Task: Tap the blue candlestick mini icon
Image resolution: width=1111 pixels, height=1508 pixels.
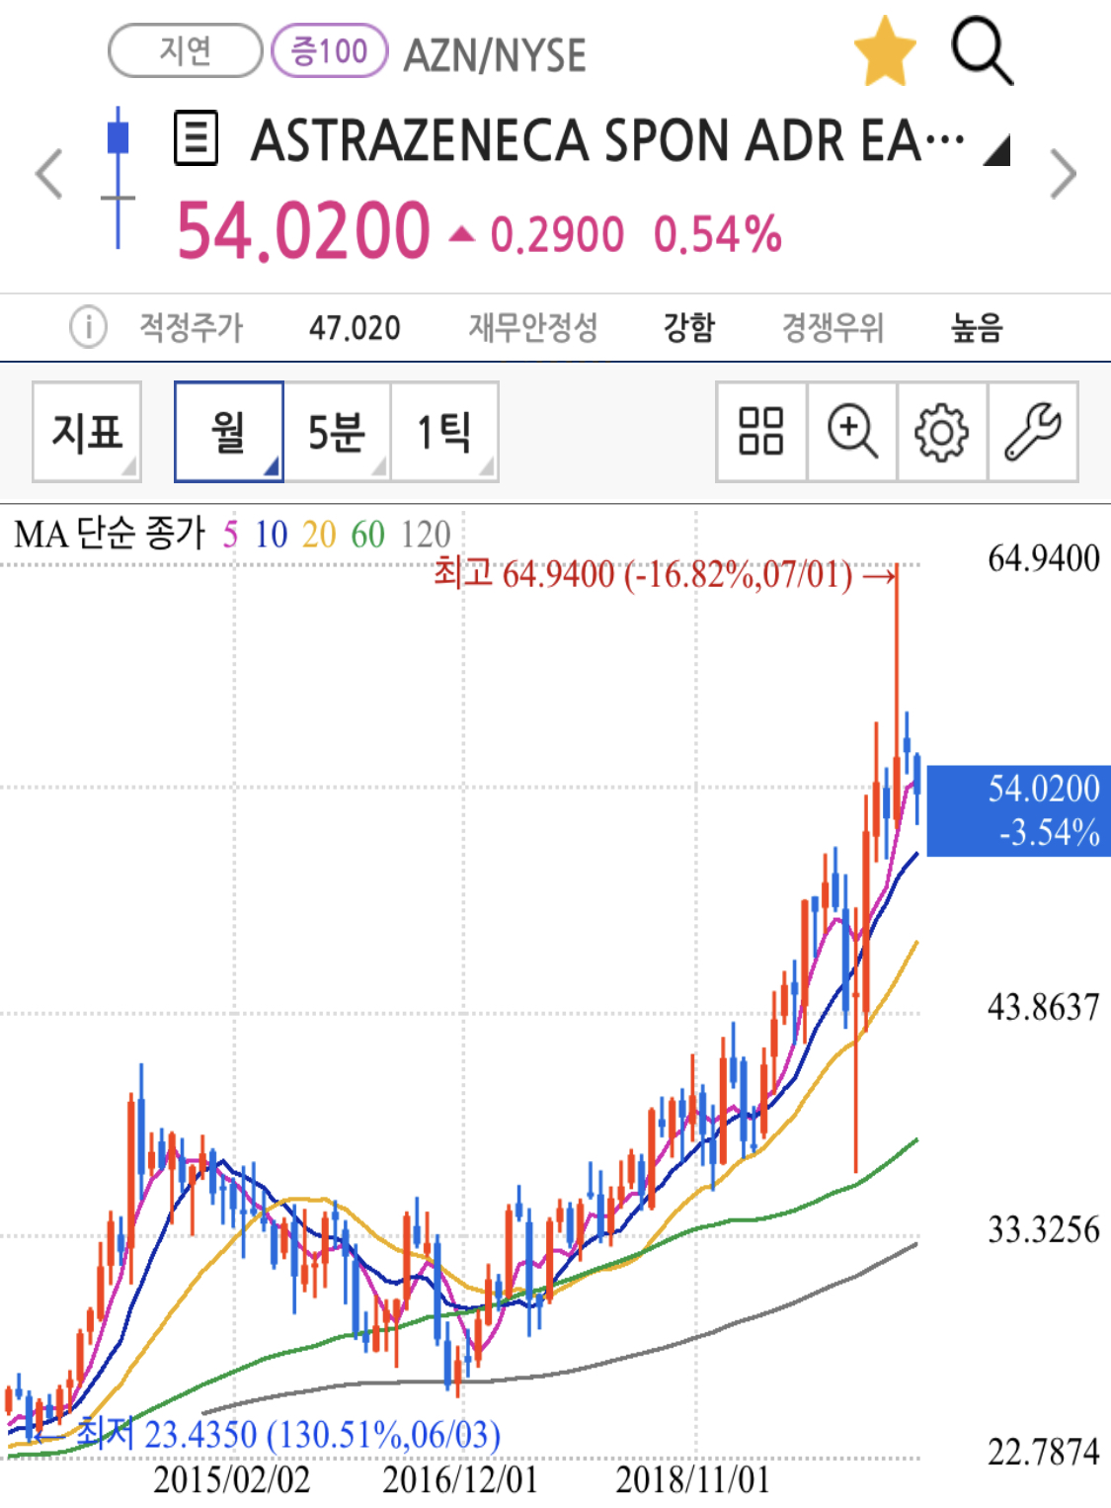Action: pos(119,178)
